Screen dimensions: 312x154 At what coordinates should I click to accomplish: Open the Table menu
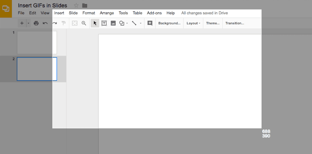137,13
